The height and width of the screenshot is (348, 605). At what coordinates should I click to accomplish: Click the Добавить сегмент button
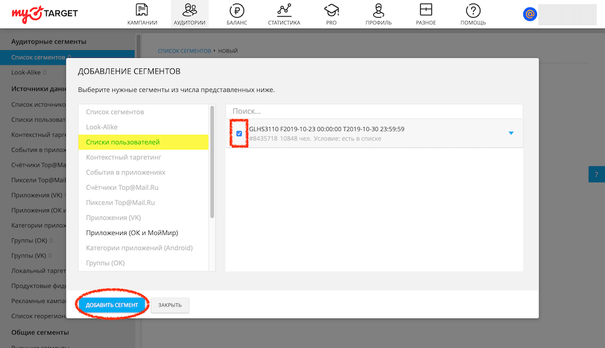(x=112, y=305)
